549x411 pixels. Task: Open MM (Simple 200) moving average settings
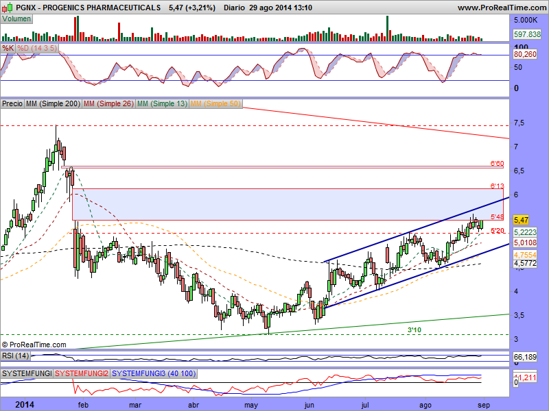54,103
